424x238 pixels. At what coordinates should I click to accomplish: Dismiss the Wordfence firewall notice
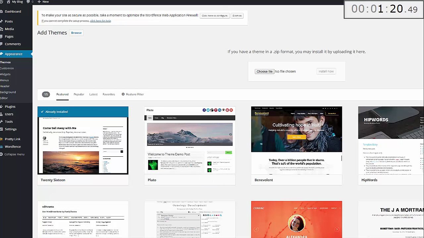coord(237,16)
